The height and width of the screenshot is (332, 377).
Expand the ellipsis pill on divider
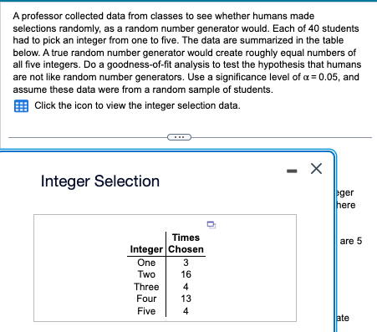179,137
